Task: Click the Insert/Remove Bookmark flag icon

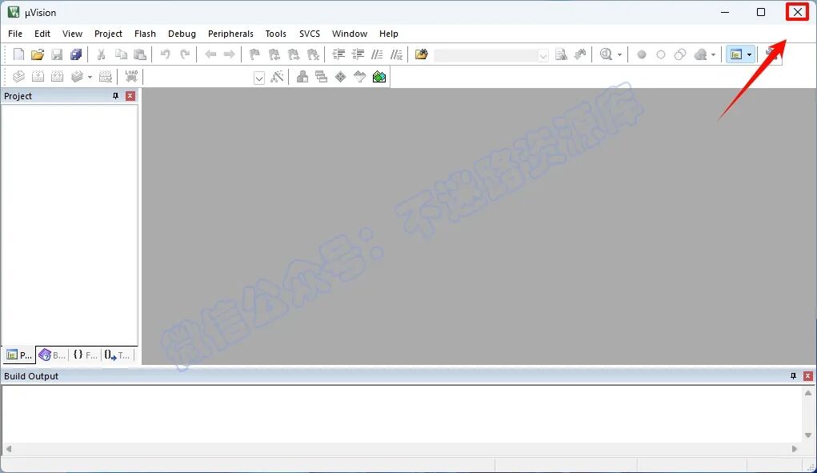Action: (x=254, y=54)
